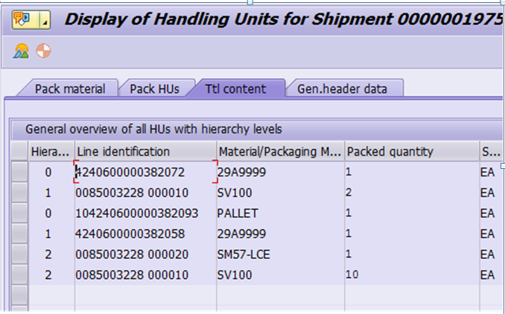This screenshot has height=314, width=505.
Task: Click the Hiera... column header
Action: point(51,151)
